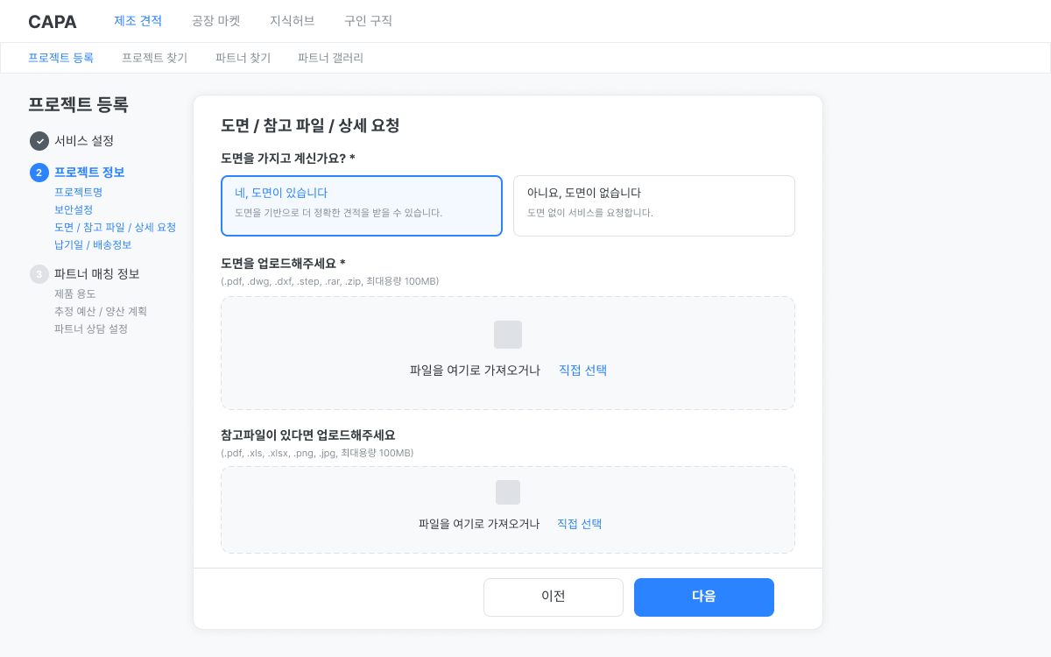Click the file icon inside the reference file upload area
Viewport: 1051px width, 657px height.
pyautogui.click(x=508, y=491)
